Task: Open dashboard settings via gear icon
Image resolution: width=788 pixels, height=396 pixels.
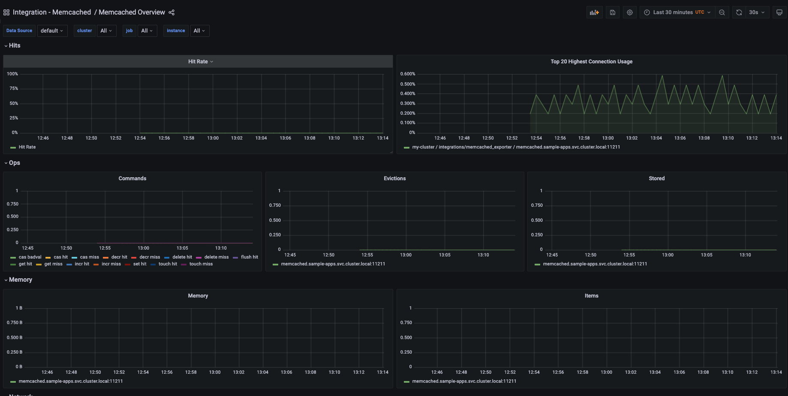Action: coord(629,12)
